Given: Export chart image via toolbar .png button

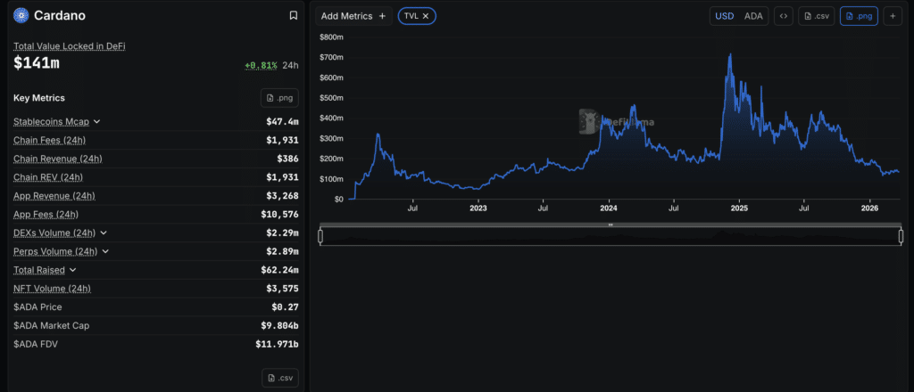Looking at the screenshot, I should (x=858, y=16).
